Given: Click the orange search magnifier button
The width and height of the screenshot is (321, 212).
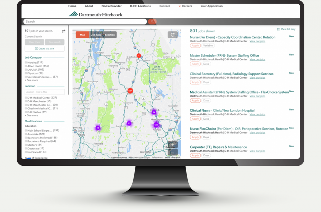Looking at the screenshot, I should tap(152, 22).
